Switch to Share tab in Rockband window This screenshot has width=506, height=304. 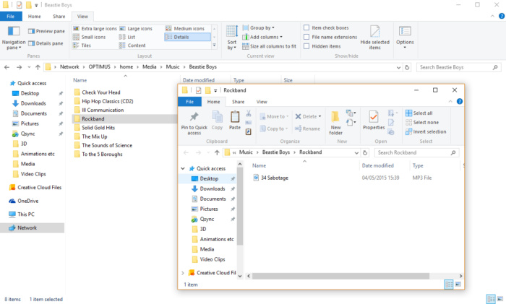238,102
